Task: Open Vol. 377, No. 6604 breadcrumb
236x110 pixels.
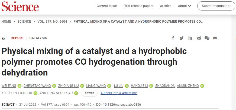Action: pos(52,22)
